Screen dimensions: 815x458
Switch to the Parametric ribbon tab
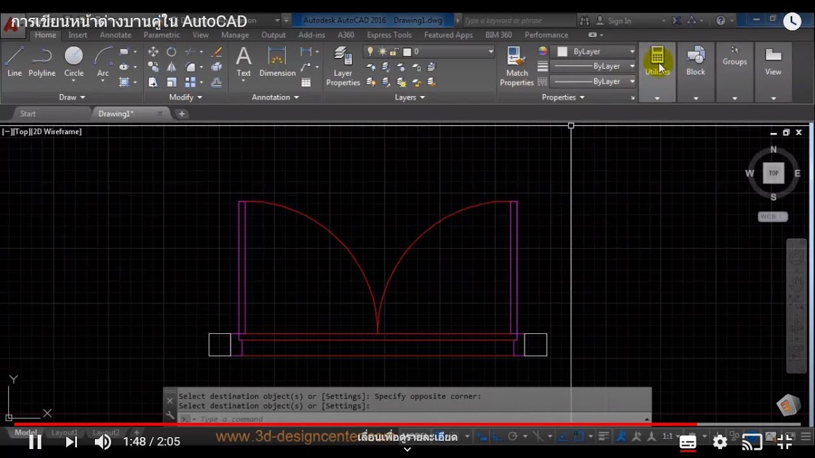coord(162,35)
